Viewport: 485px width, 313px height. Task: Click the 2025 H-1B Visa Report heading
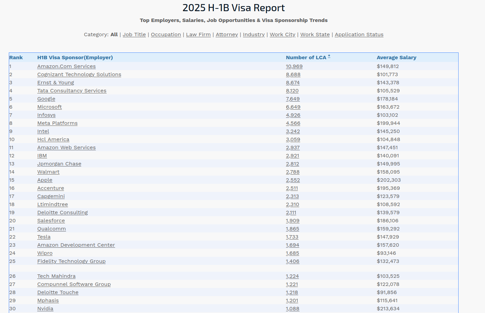pyautogui.click(x=234, y=8)
